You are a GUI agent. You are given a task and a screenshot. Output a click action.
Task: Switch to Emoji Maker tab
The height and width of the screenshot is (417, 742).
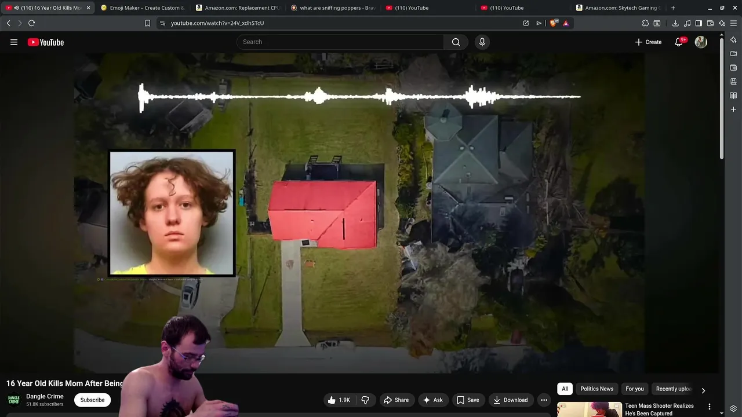click(x=142, y=8)
